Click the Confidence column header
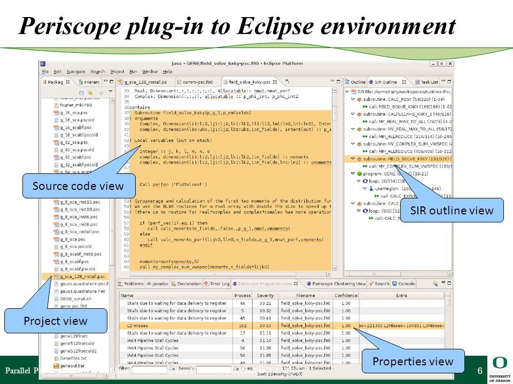This screenshot has height=384, width=513. coord(346,295)
